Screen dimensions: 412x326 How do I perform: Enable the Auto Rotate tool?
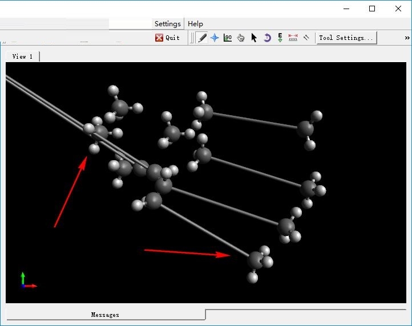click(x=267, y=38)
